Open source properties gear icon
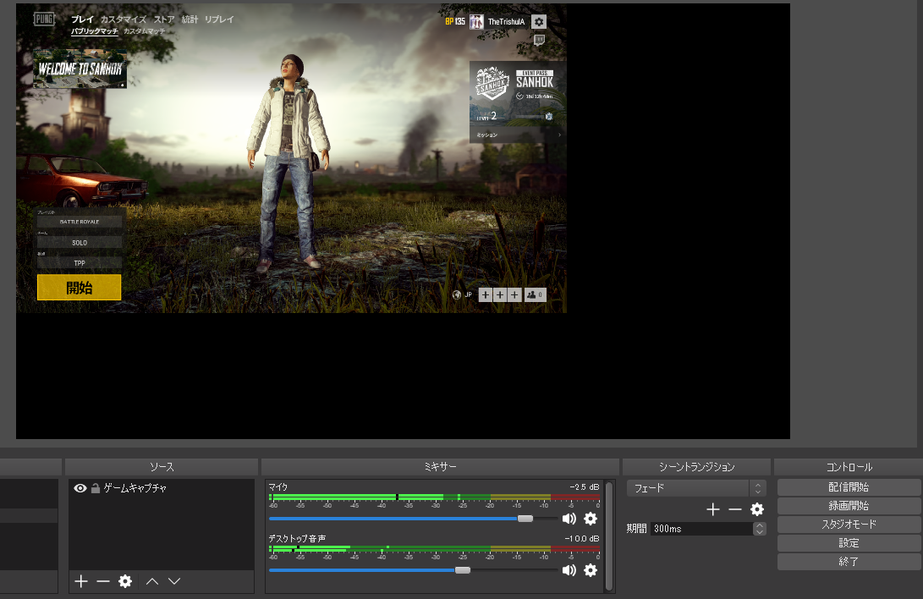Screen dimensions: 923x599 tap(125, 581)
